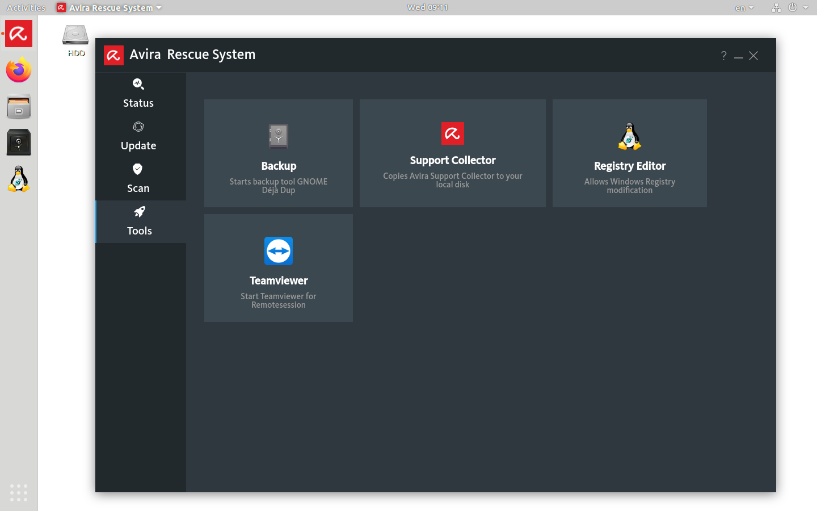The width and height of the screenshot is (817, 511).
Task: Open the 'en' keyboard language dropdown
Action: (744, 8)
